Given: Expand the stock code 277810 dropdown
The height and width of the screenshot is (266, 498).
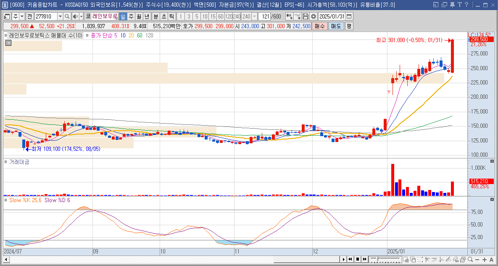Looking at the screenshot, I should click(60, 16).
